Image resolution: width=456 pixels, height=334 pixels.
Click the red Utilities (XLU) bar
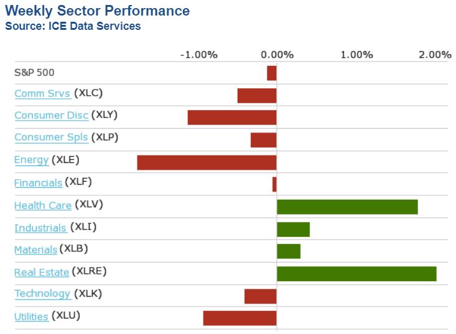(x=240, y=318)
